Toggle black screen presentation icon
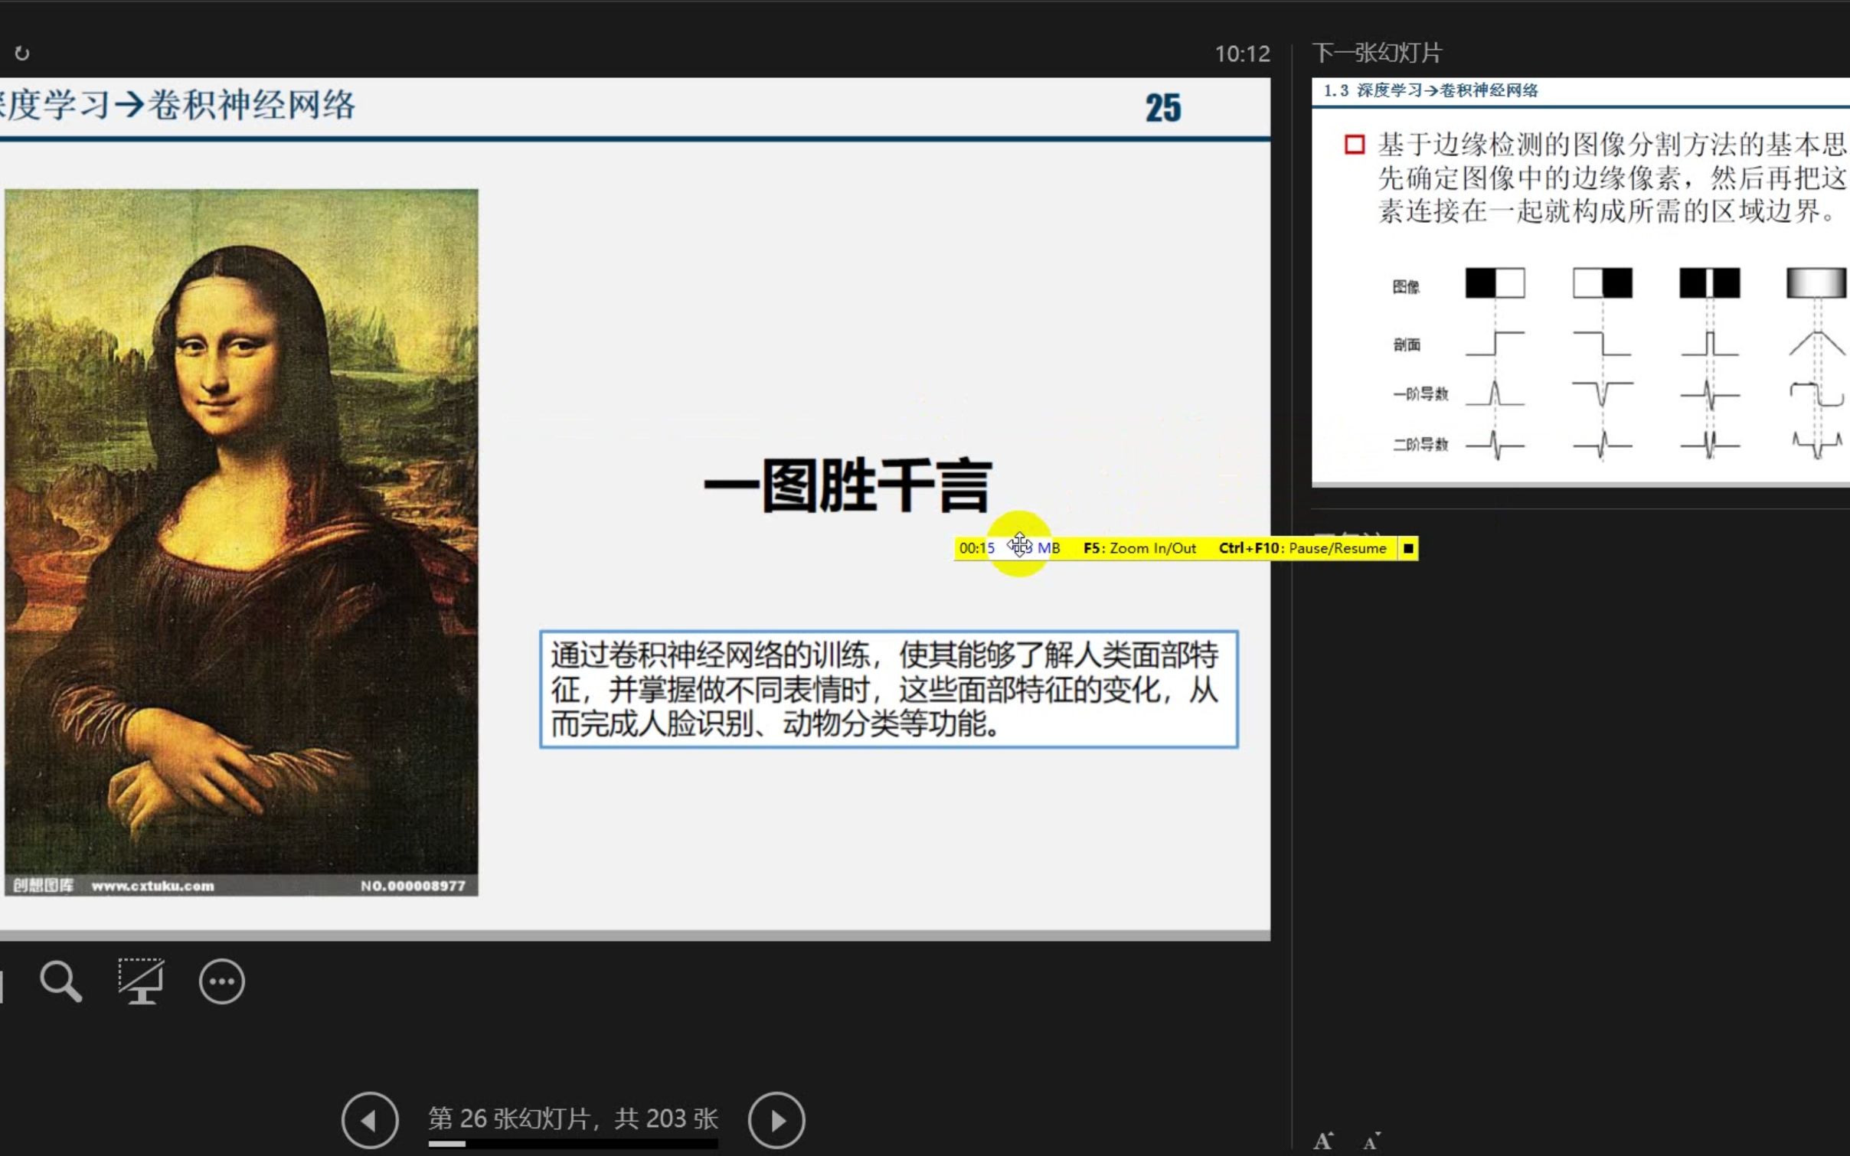 coord(141,981)
